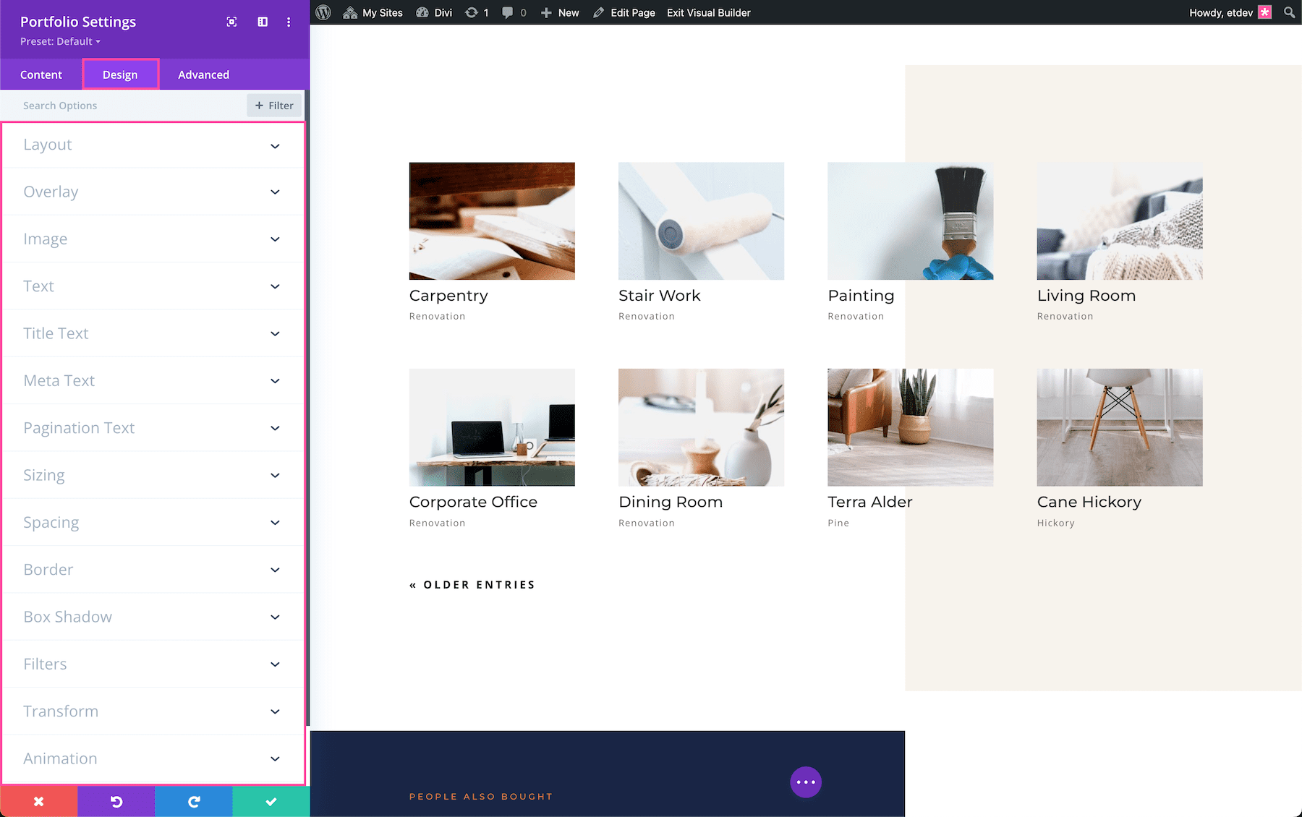Screen dimensions: 1302x817
Task: Redo a change using blue redo icon
Action: (193, 801)
